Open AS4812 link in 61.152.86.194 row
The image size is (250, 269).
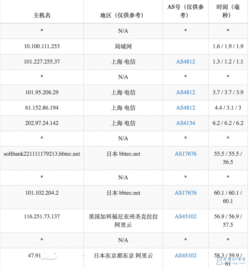pyautogui.click(x=186, y=108)
